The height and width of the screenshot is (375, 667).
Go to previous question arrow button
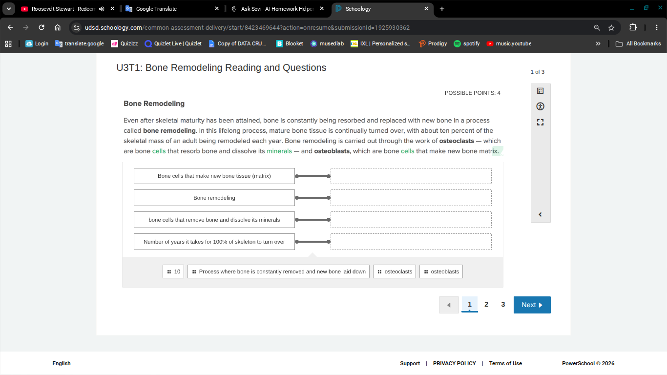coord(449,305)
